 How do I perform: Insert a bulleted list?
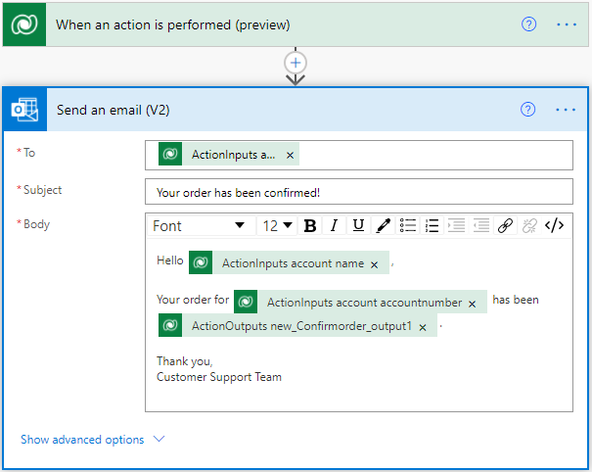(x=408, y=226)
